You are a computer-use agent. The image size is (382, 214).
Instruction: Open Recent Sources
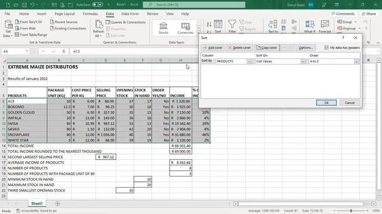coord(64,22)
